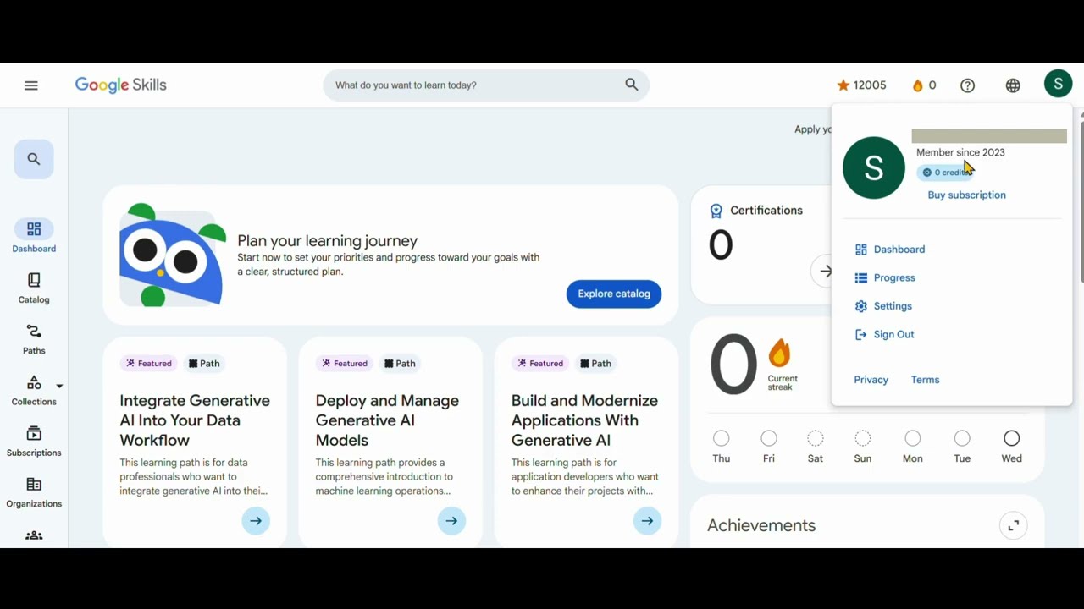Open the language globe icon
This screenshot has width=1084, height=609.
[1013, 85]
